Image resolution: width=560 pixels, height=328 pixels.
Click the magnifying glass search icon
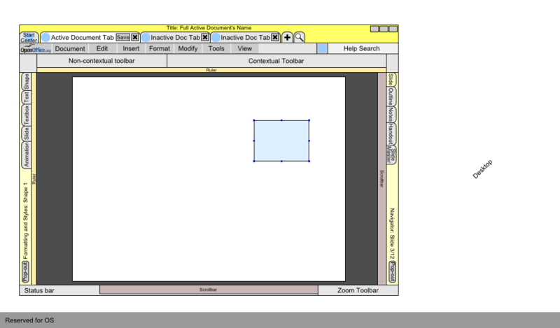(x=299, y=38)
